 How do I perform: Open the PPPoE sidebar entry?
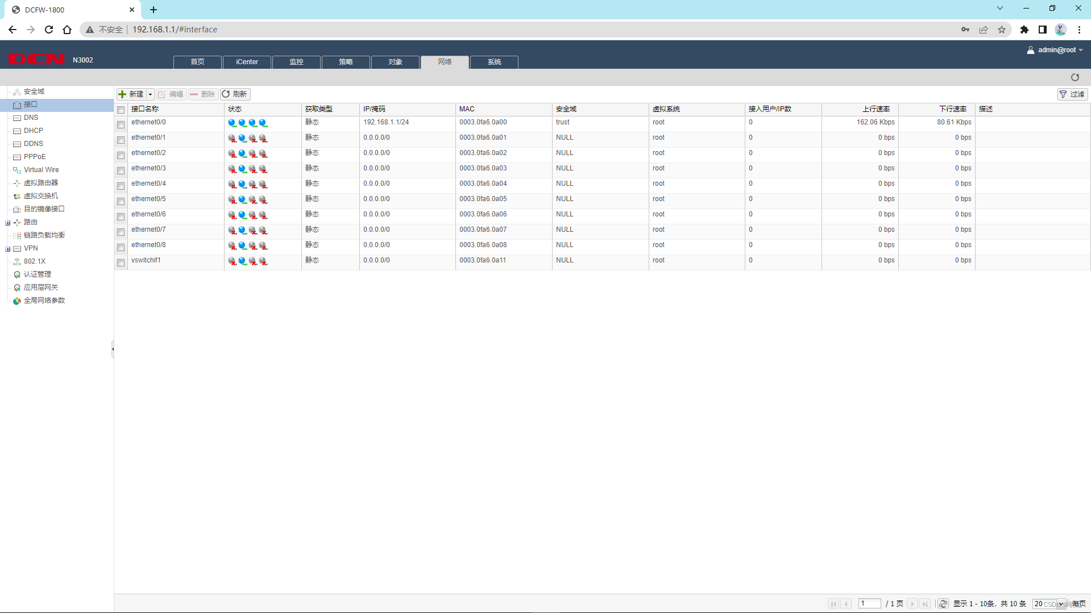34,157
